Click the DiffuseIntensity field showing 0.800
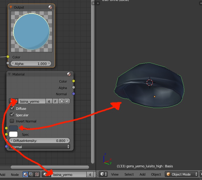Viewport: 202px width, 180px height. 39,141
